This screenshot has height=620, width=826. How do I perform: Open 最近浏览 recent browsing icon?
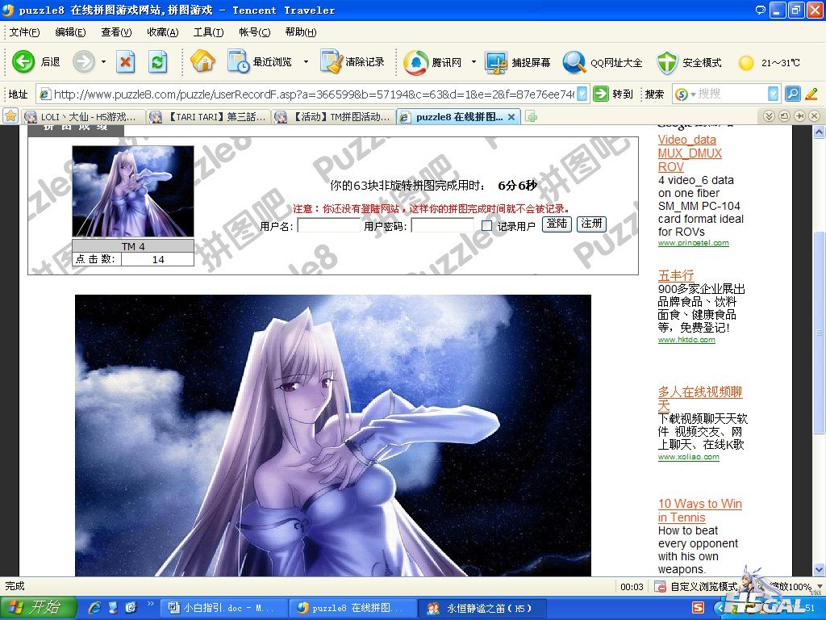[238, 61]
